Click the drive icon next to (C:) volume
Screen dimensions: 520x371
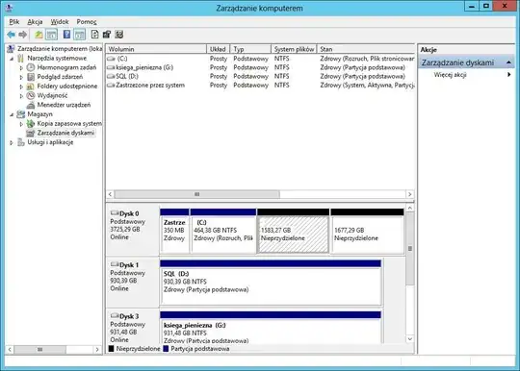[111, 59]
